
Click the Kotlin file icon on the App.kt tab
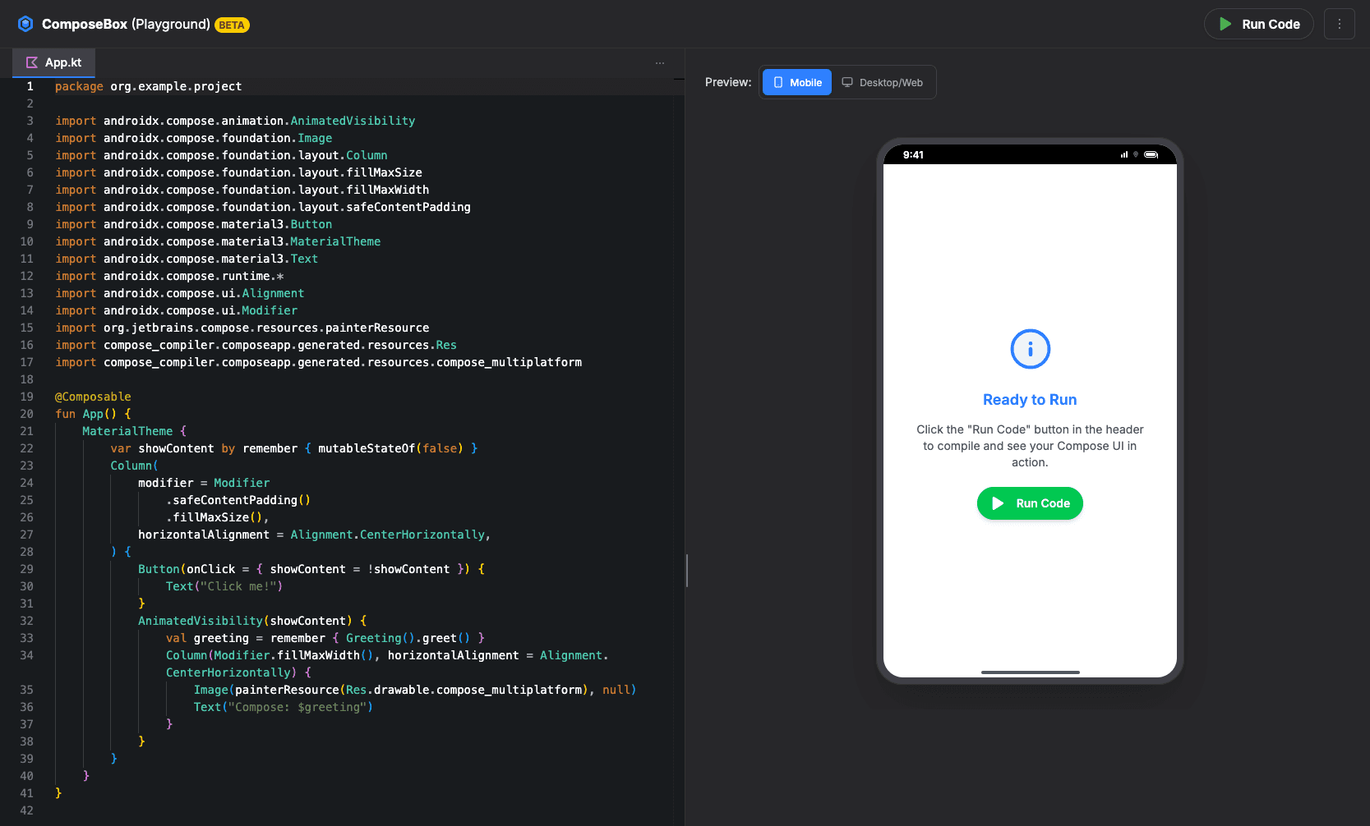pyautogui.click(x=32, y=62)
